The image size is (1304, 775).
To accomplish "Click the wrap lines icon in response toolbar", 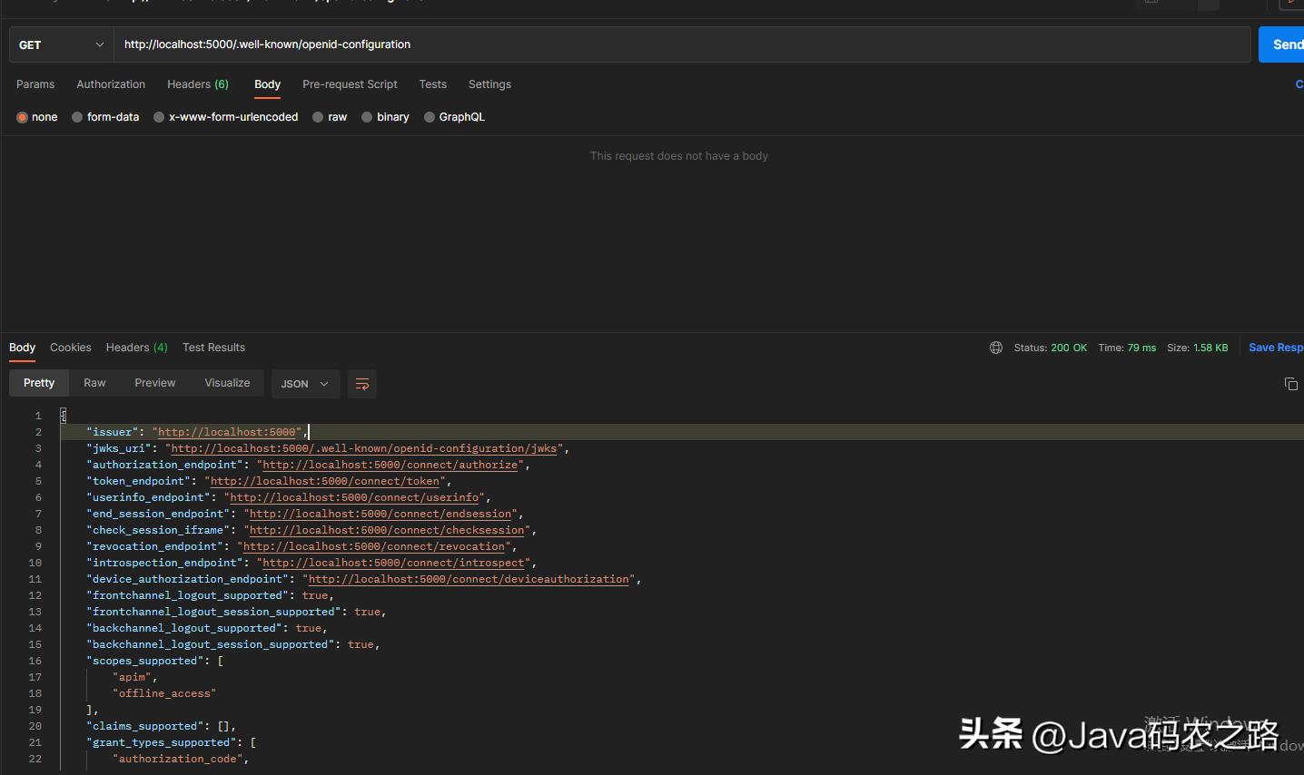I will click(361, 384).
